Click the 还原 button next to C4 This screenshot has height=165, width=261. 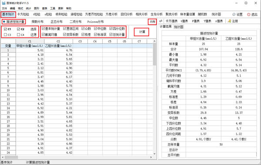point(33,35)
